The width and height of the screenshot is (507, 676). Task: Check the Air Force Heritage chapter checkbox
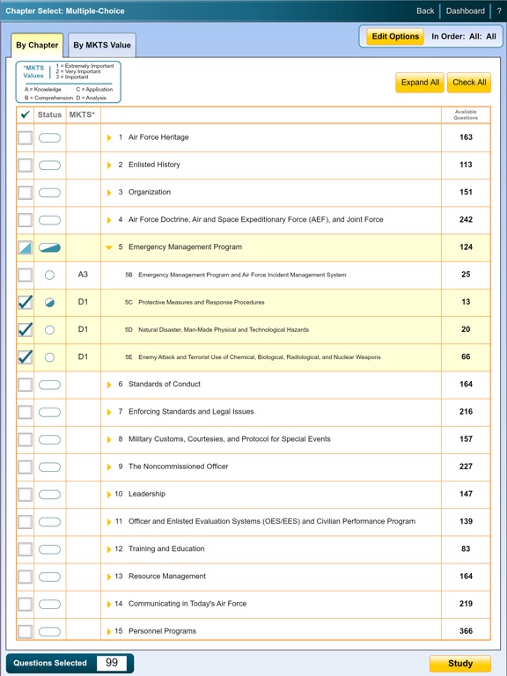coord(25,138)
